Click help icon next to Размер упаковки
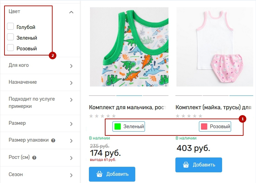This screenshot has width=256, height=183. click(x=53, y=141)
